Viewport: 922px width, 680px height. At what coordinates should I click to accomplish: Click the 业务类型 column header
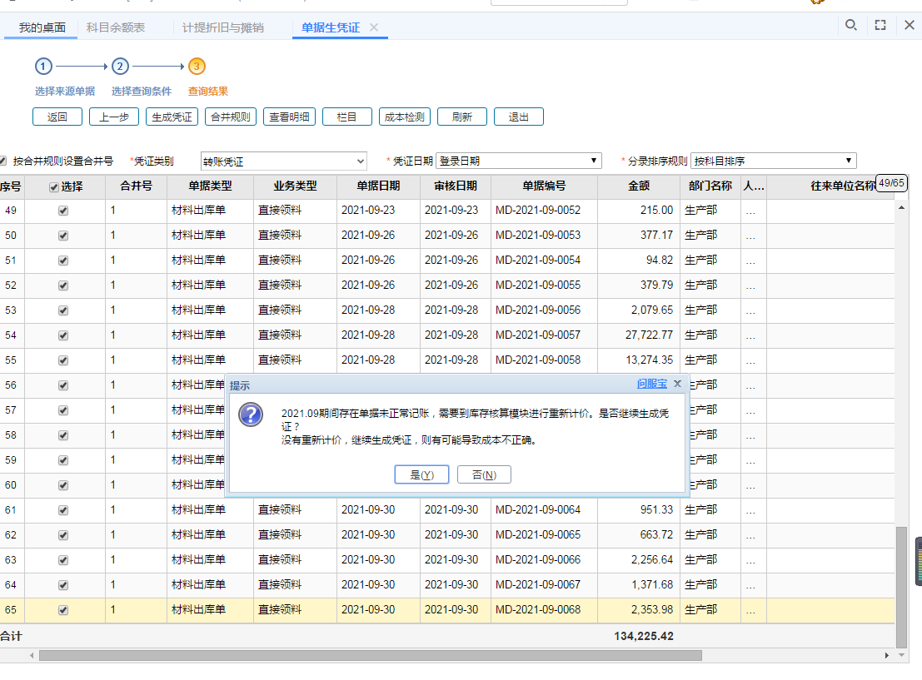click(295, 186)
